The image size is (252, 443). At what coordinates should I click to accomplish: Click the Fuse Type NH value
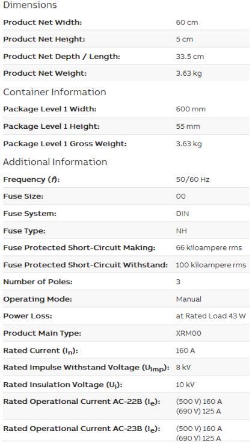coord(181,231)
